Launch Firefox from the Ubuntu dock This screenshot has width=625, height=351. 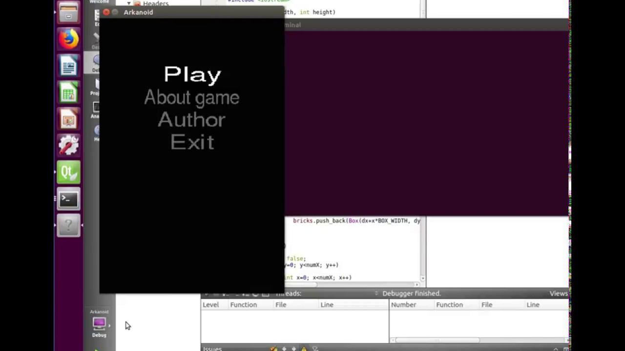(69, 39)
